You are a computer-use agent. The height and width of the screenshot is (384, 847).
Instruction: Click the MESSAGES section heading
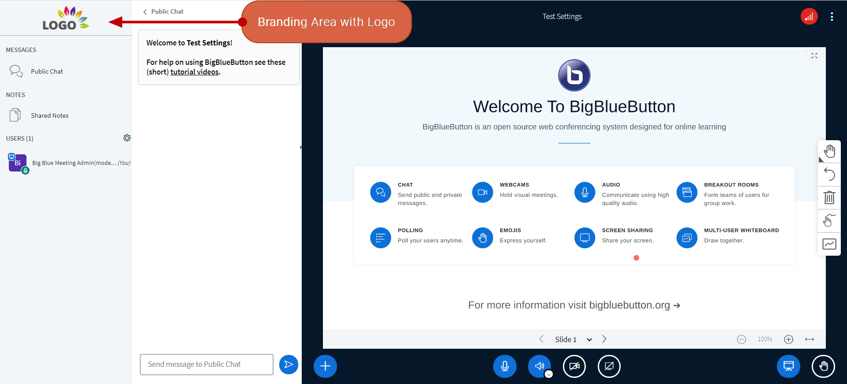point(21,50)
